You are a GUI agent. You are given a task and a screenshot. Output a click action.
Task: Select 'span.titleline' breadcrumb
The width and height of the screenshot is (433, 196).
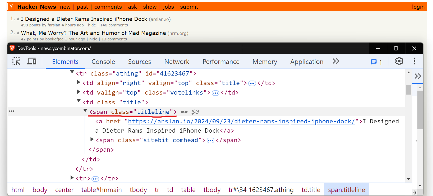tap(347, 190)
